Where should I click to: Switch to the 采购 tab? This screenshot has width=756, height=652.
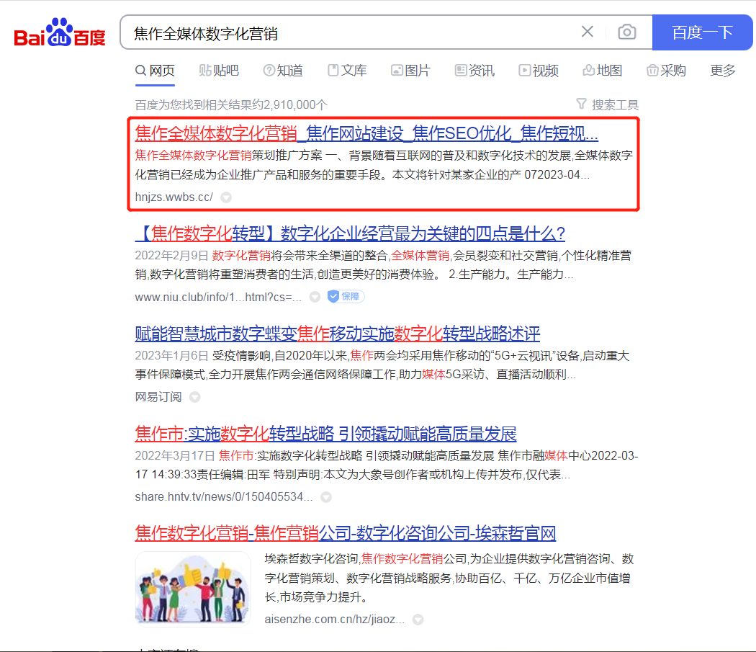coord(666,71)
